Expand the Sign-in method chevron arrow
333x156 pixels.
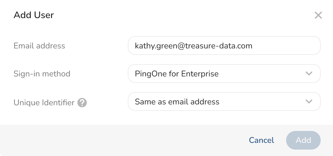tap(309, 73)
